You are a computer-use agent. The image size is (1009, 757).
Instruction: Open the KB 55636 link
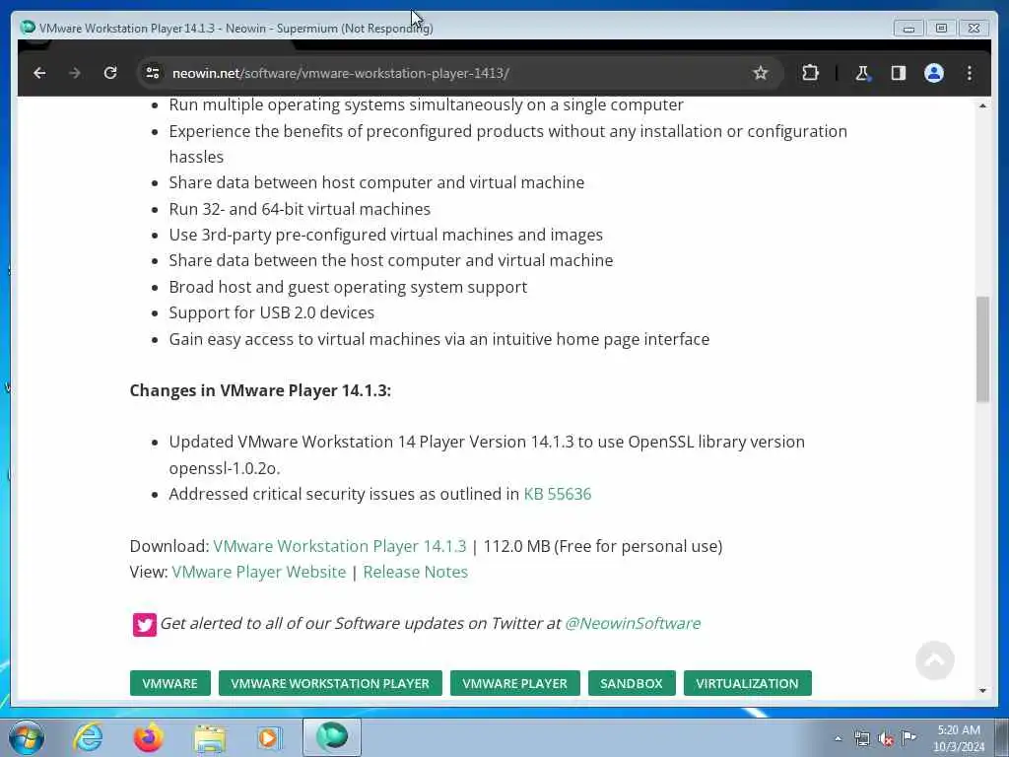pyautogui.click(x=558, y=494)
